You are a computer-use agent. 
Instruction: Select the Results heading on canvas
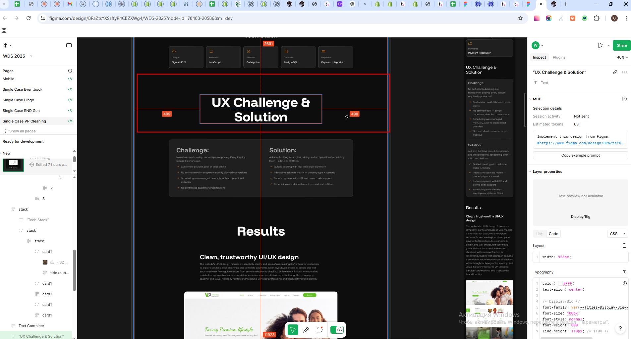click(x=261, y=231)
